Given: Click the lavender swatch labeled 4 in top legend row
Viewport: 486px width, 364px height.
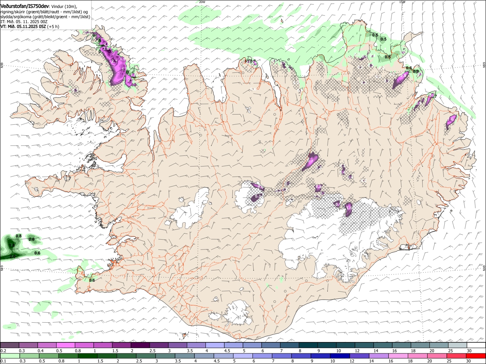Looking at the screenshot, I should pos(214,345).
